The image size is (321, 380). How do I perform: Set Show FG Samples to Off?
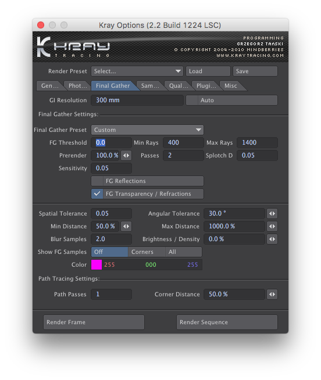[x=110, y=252]
